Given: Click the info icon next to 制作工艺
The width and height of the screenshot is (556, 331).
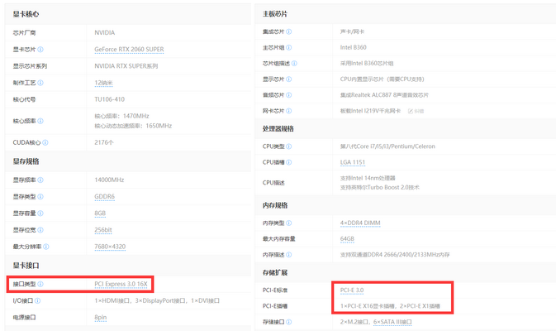Looking at the screenshot, I should pos(40,83).
